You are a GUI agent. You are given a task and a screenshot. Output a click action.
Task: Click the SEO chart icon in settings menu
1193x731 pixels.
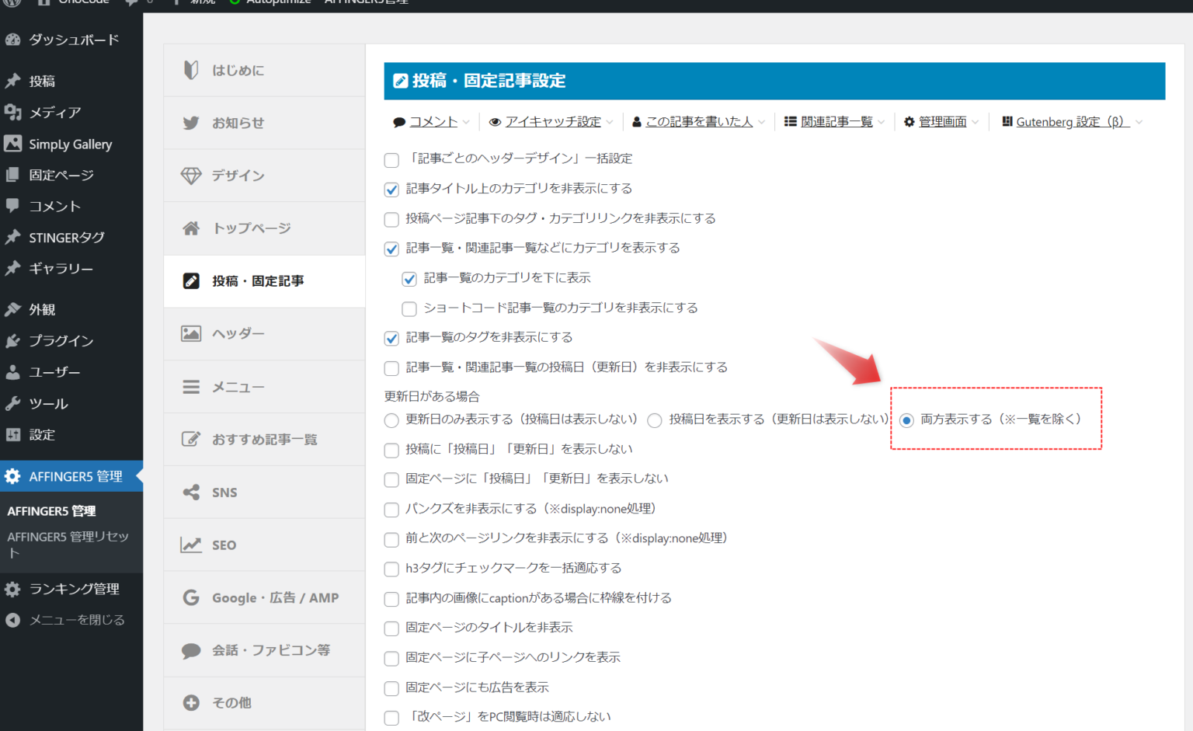tap(191, 545)
